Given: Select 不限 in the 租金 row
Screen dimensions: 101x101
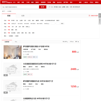Looking at the screenshot, I should coord(9,24).
